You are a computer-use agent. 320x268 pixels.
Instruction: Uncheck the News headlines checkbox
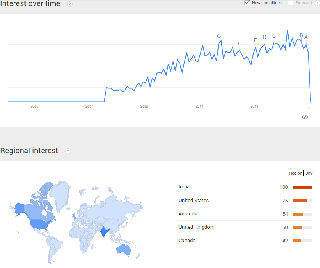247,3
